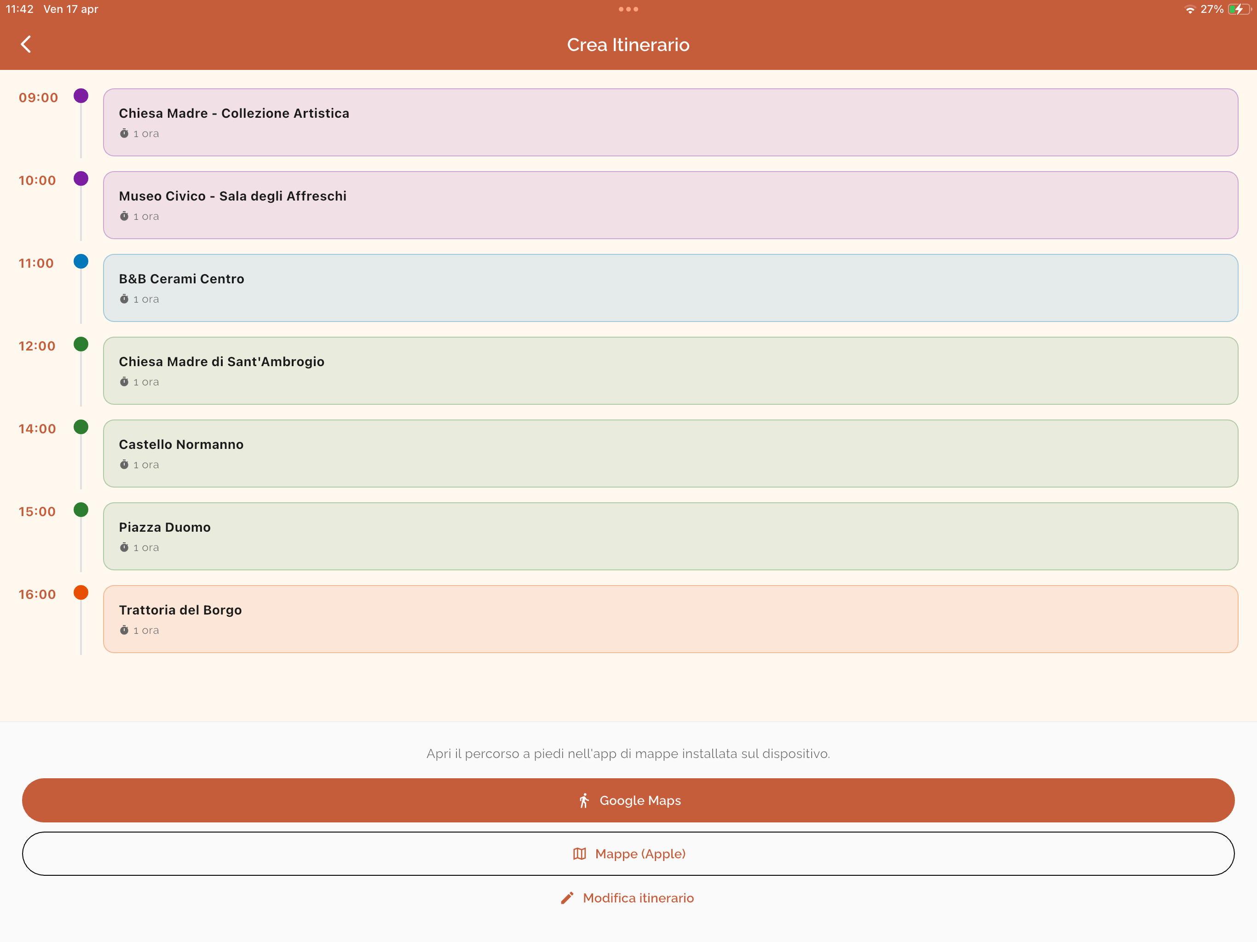Go back using the header arrow
The image size is (1257, 942).
(x=26, y=44)
